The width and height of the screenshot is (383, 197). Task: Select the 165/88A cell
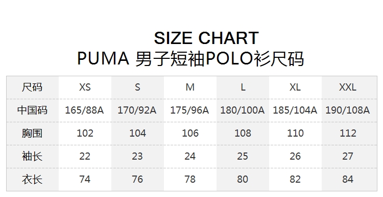pos(84,111)
